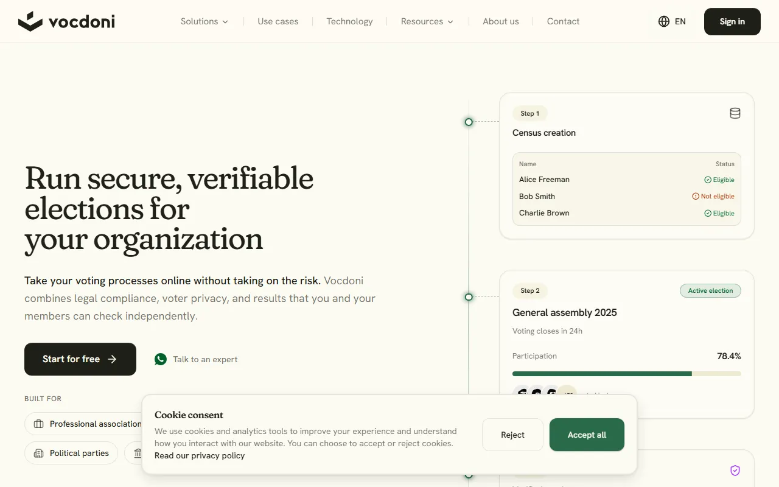The image size is (779, 487).
Task: Click Alice Freeman's Eligible status
Action: (719, 180)
